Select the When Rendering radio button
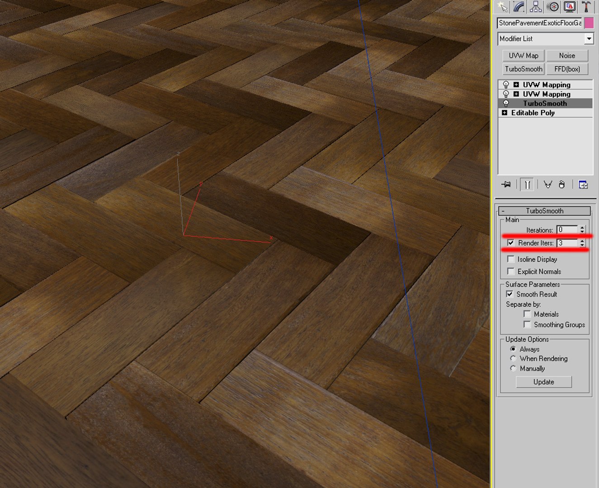Screen dimensions: 599x488 pyautogui.click(x=513, y=359)
